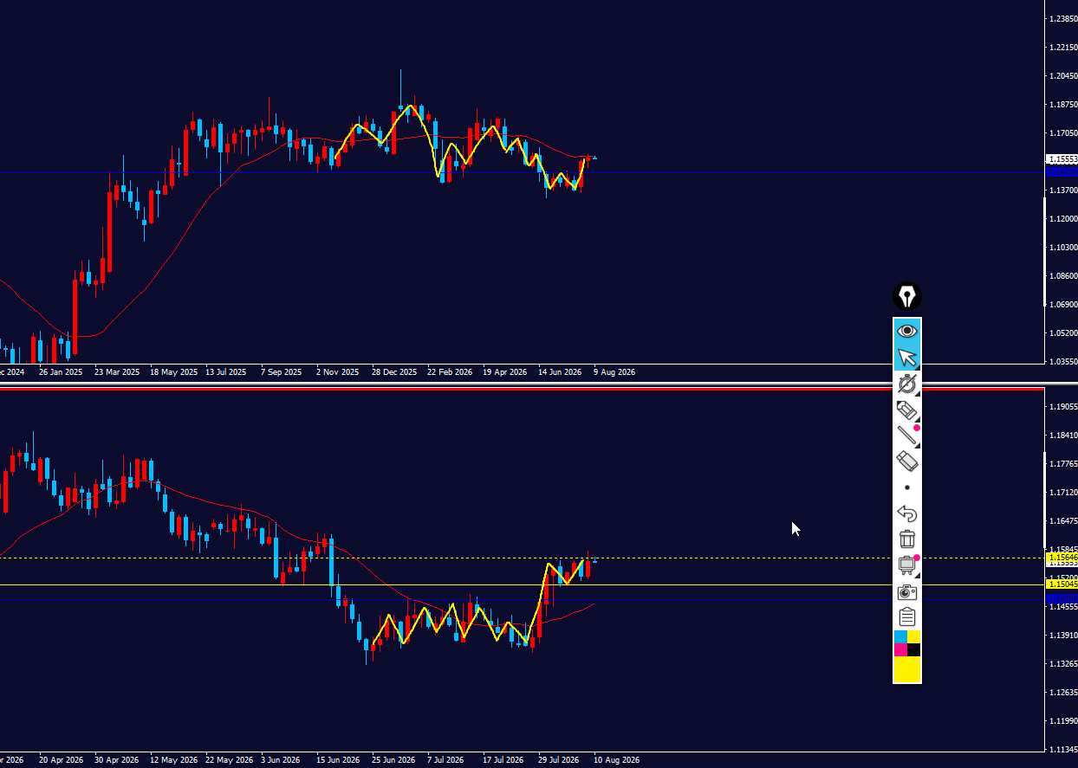Click the 1.12000 price scale value
The image size is (1078, 768).
click(x=1062, y=218)
